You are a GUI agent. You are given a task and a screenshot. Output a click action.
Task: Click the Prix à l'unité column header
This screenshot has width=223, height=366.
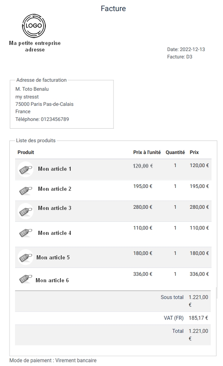click(147, 152)
